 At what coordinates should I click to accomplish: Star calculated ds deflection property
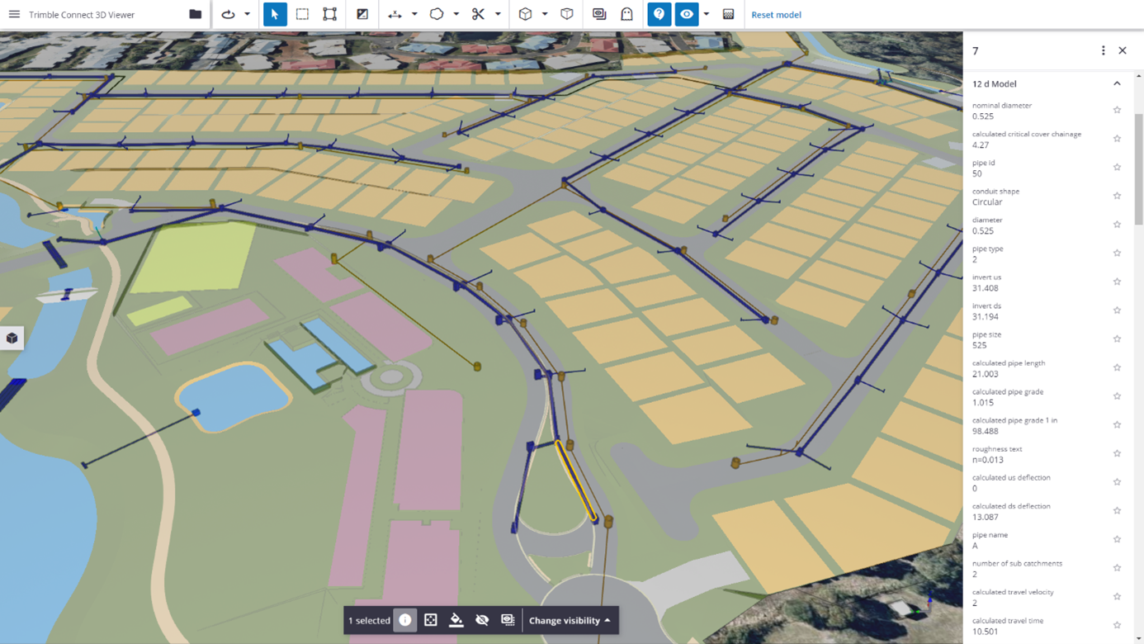coord(1117,510)
